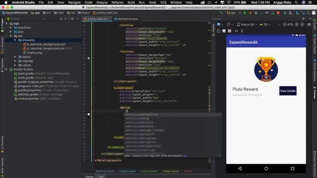Click the trophy image in phone preview
This screenshot has width=317, height=178.
[266, 69]
